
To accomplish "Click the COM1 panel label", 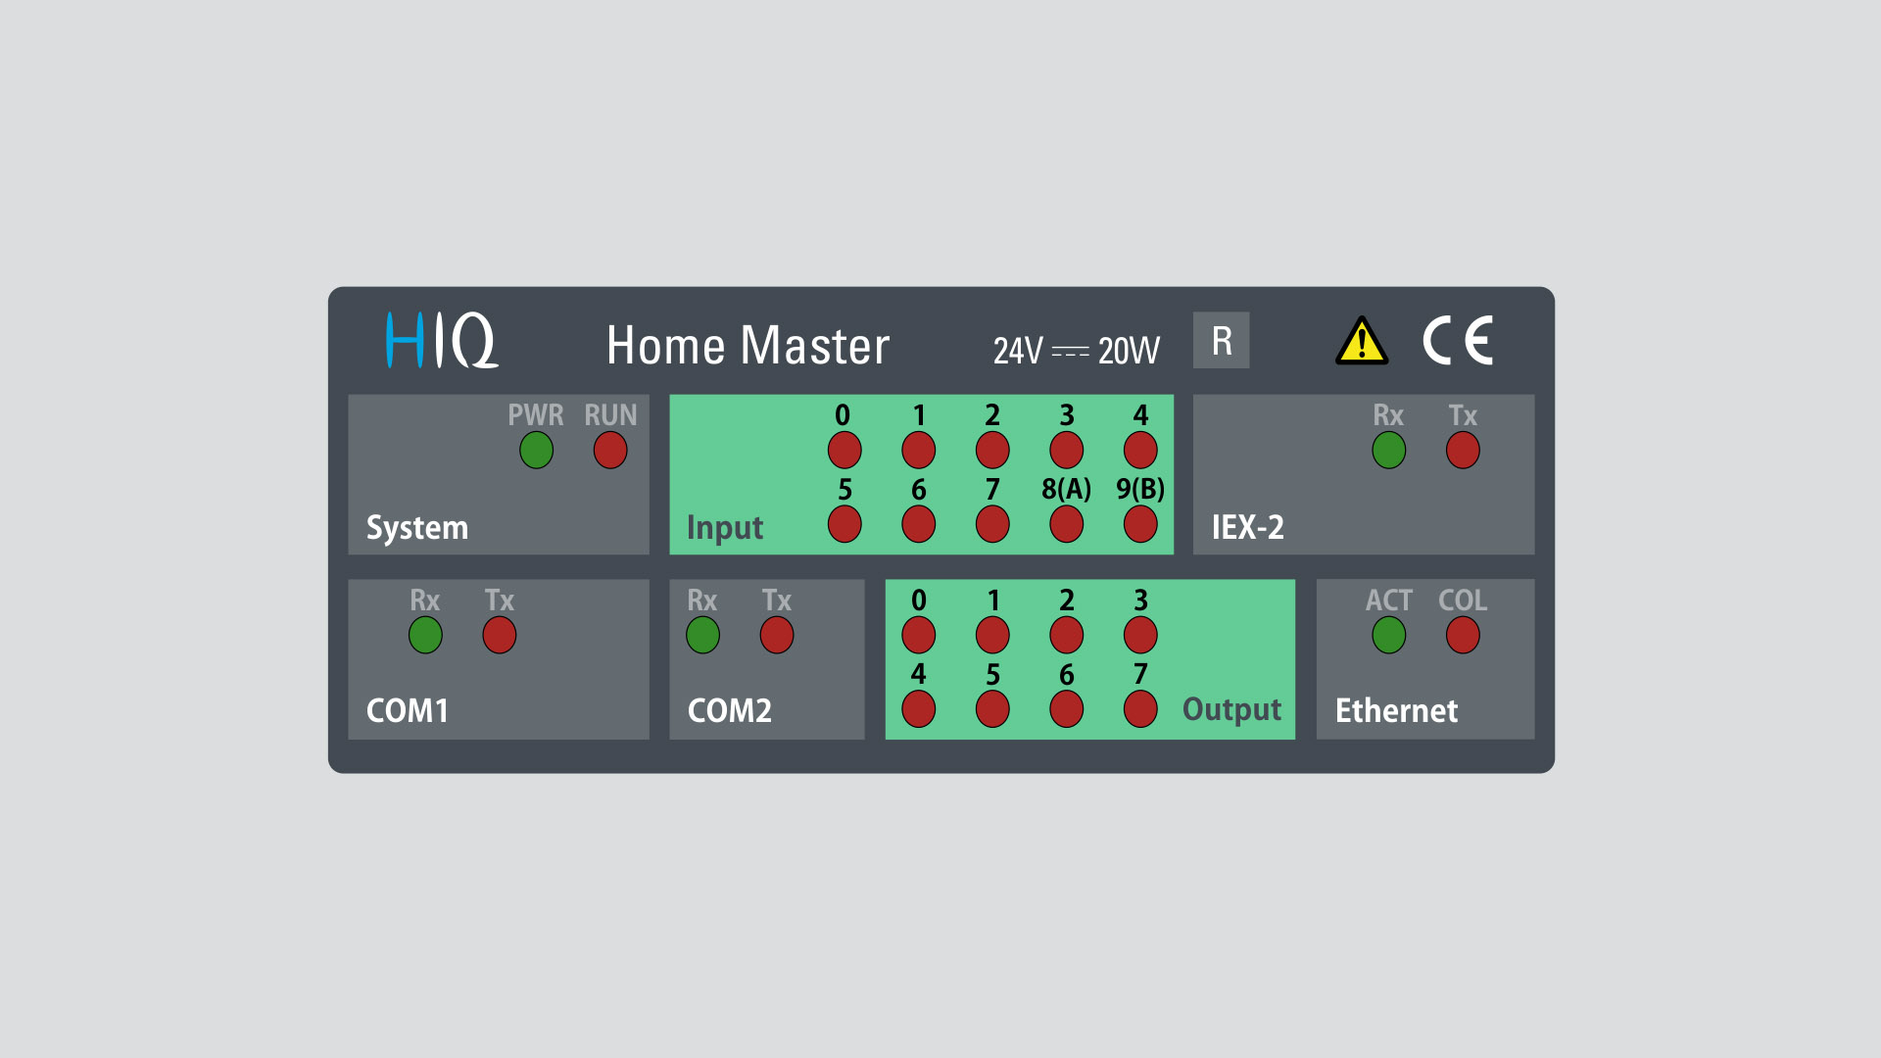I will [x=408, y=710].
